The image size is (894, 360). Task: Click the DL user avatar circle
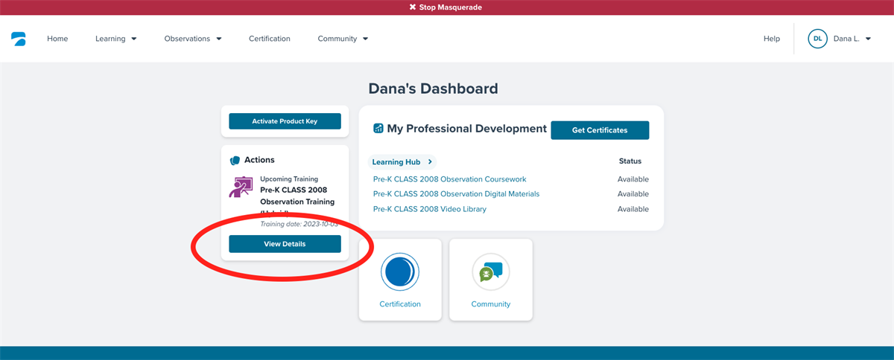click(817, 39)
